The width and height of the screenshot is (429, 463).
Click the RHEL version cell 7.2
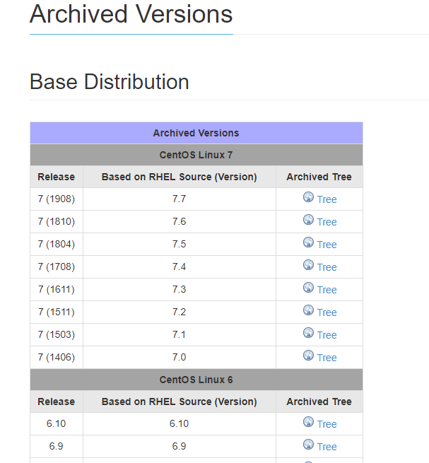coord(180,312)
